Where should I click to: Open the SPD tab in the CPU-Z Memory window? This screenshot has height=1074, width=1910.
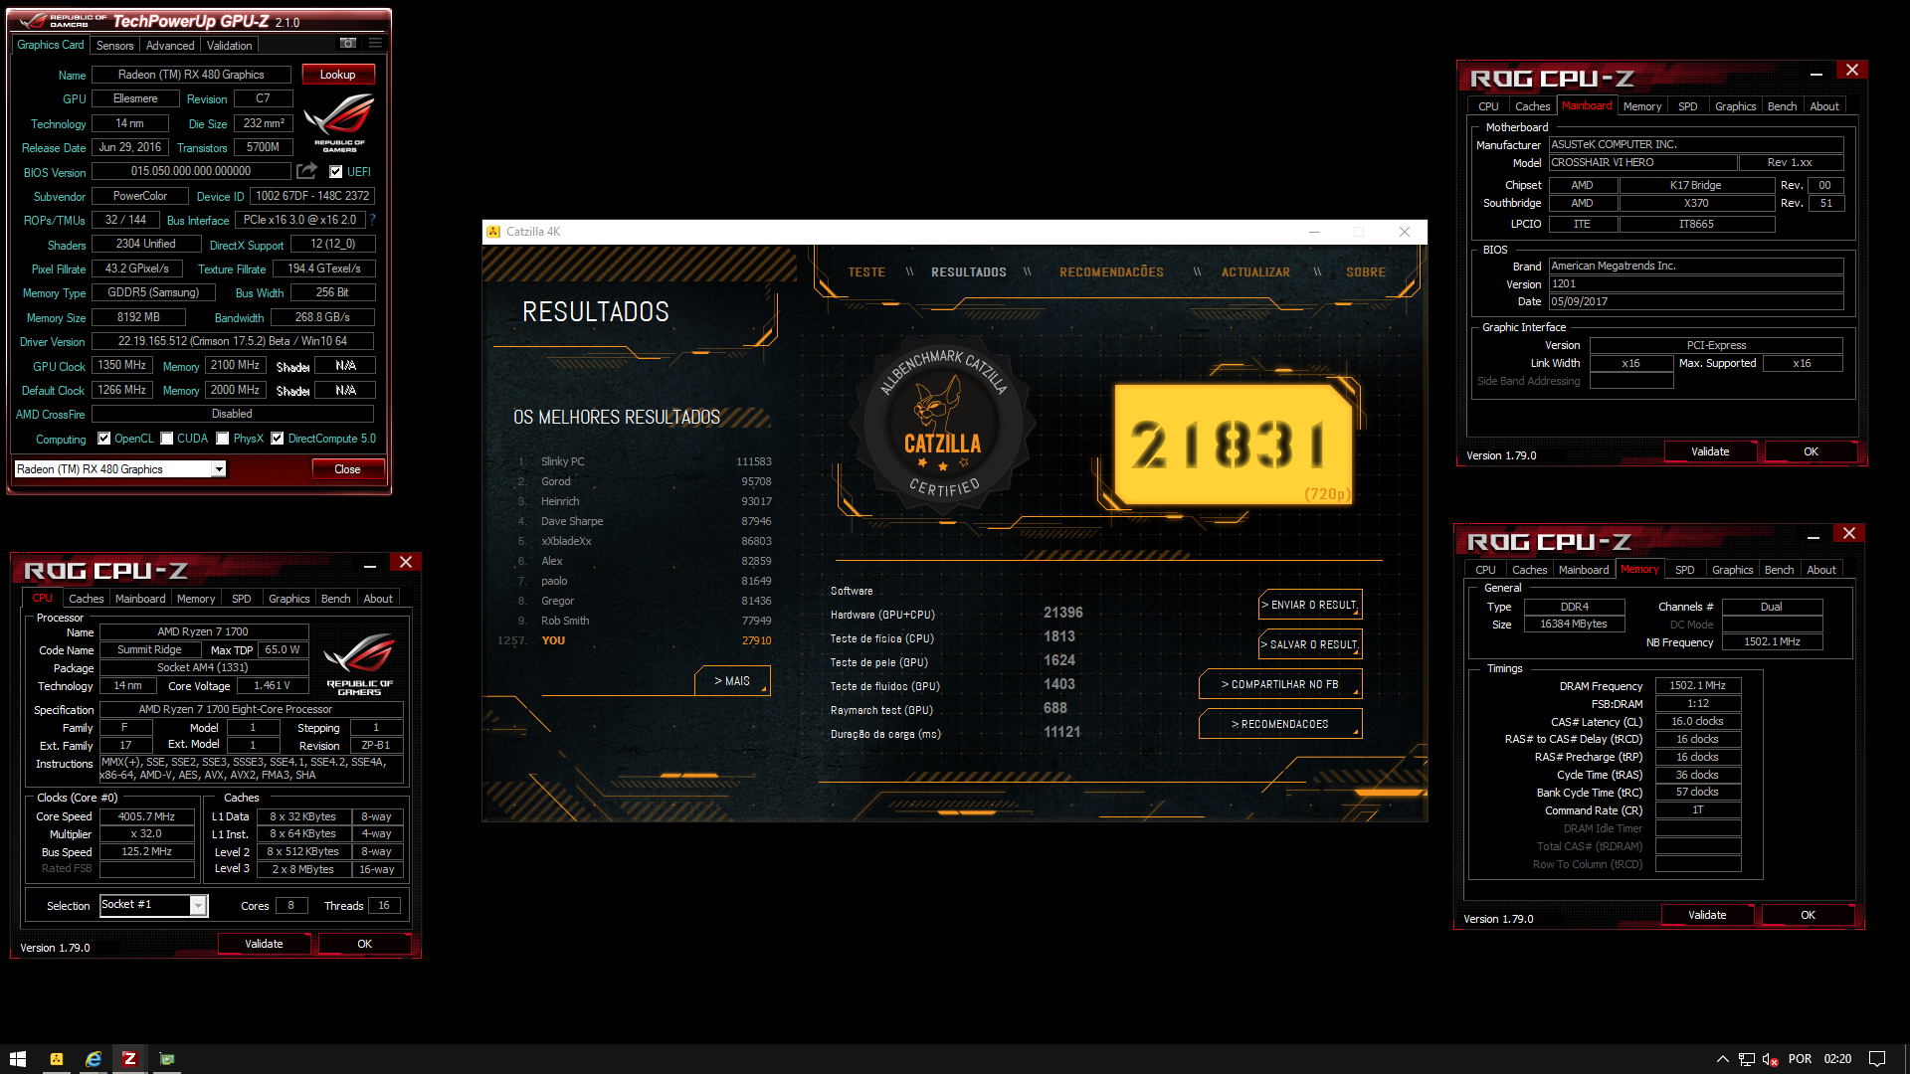point(1684,570)
